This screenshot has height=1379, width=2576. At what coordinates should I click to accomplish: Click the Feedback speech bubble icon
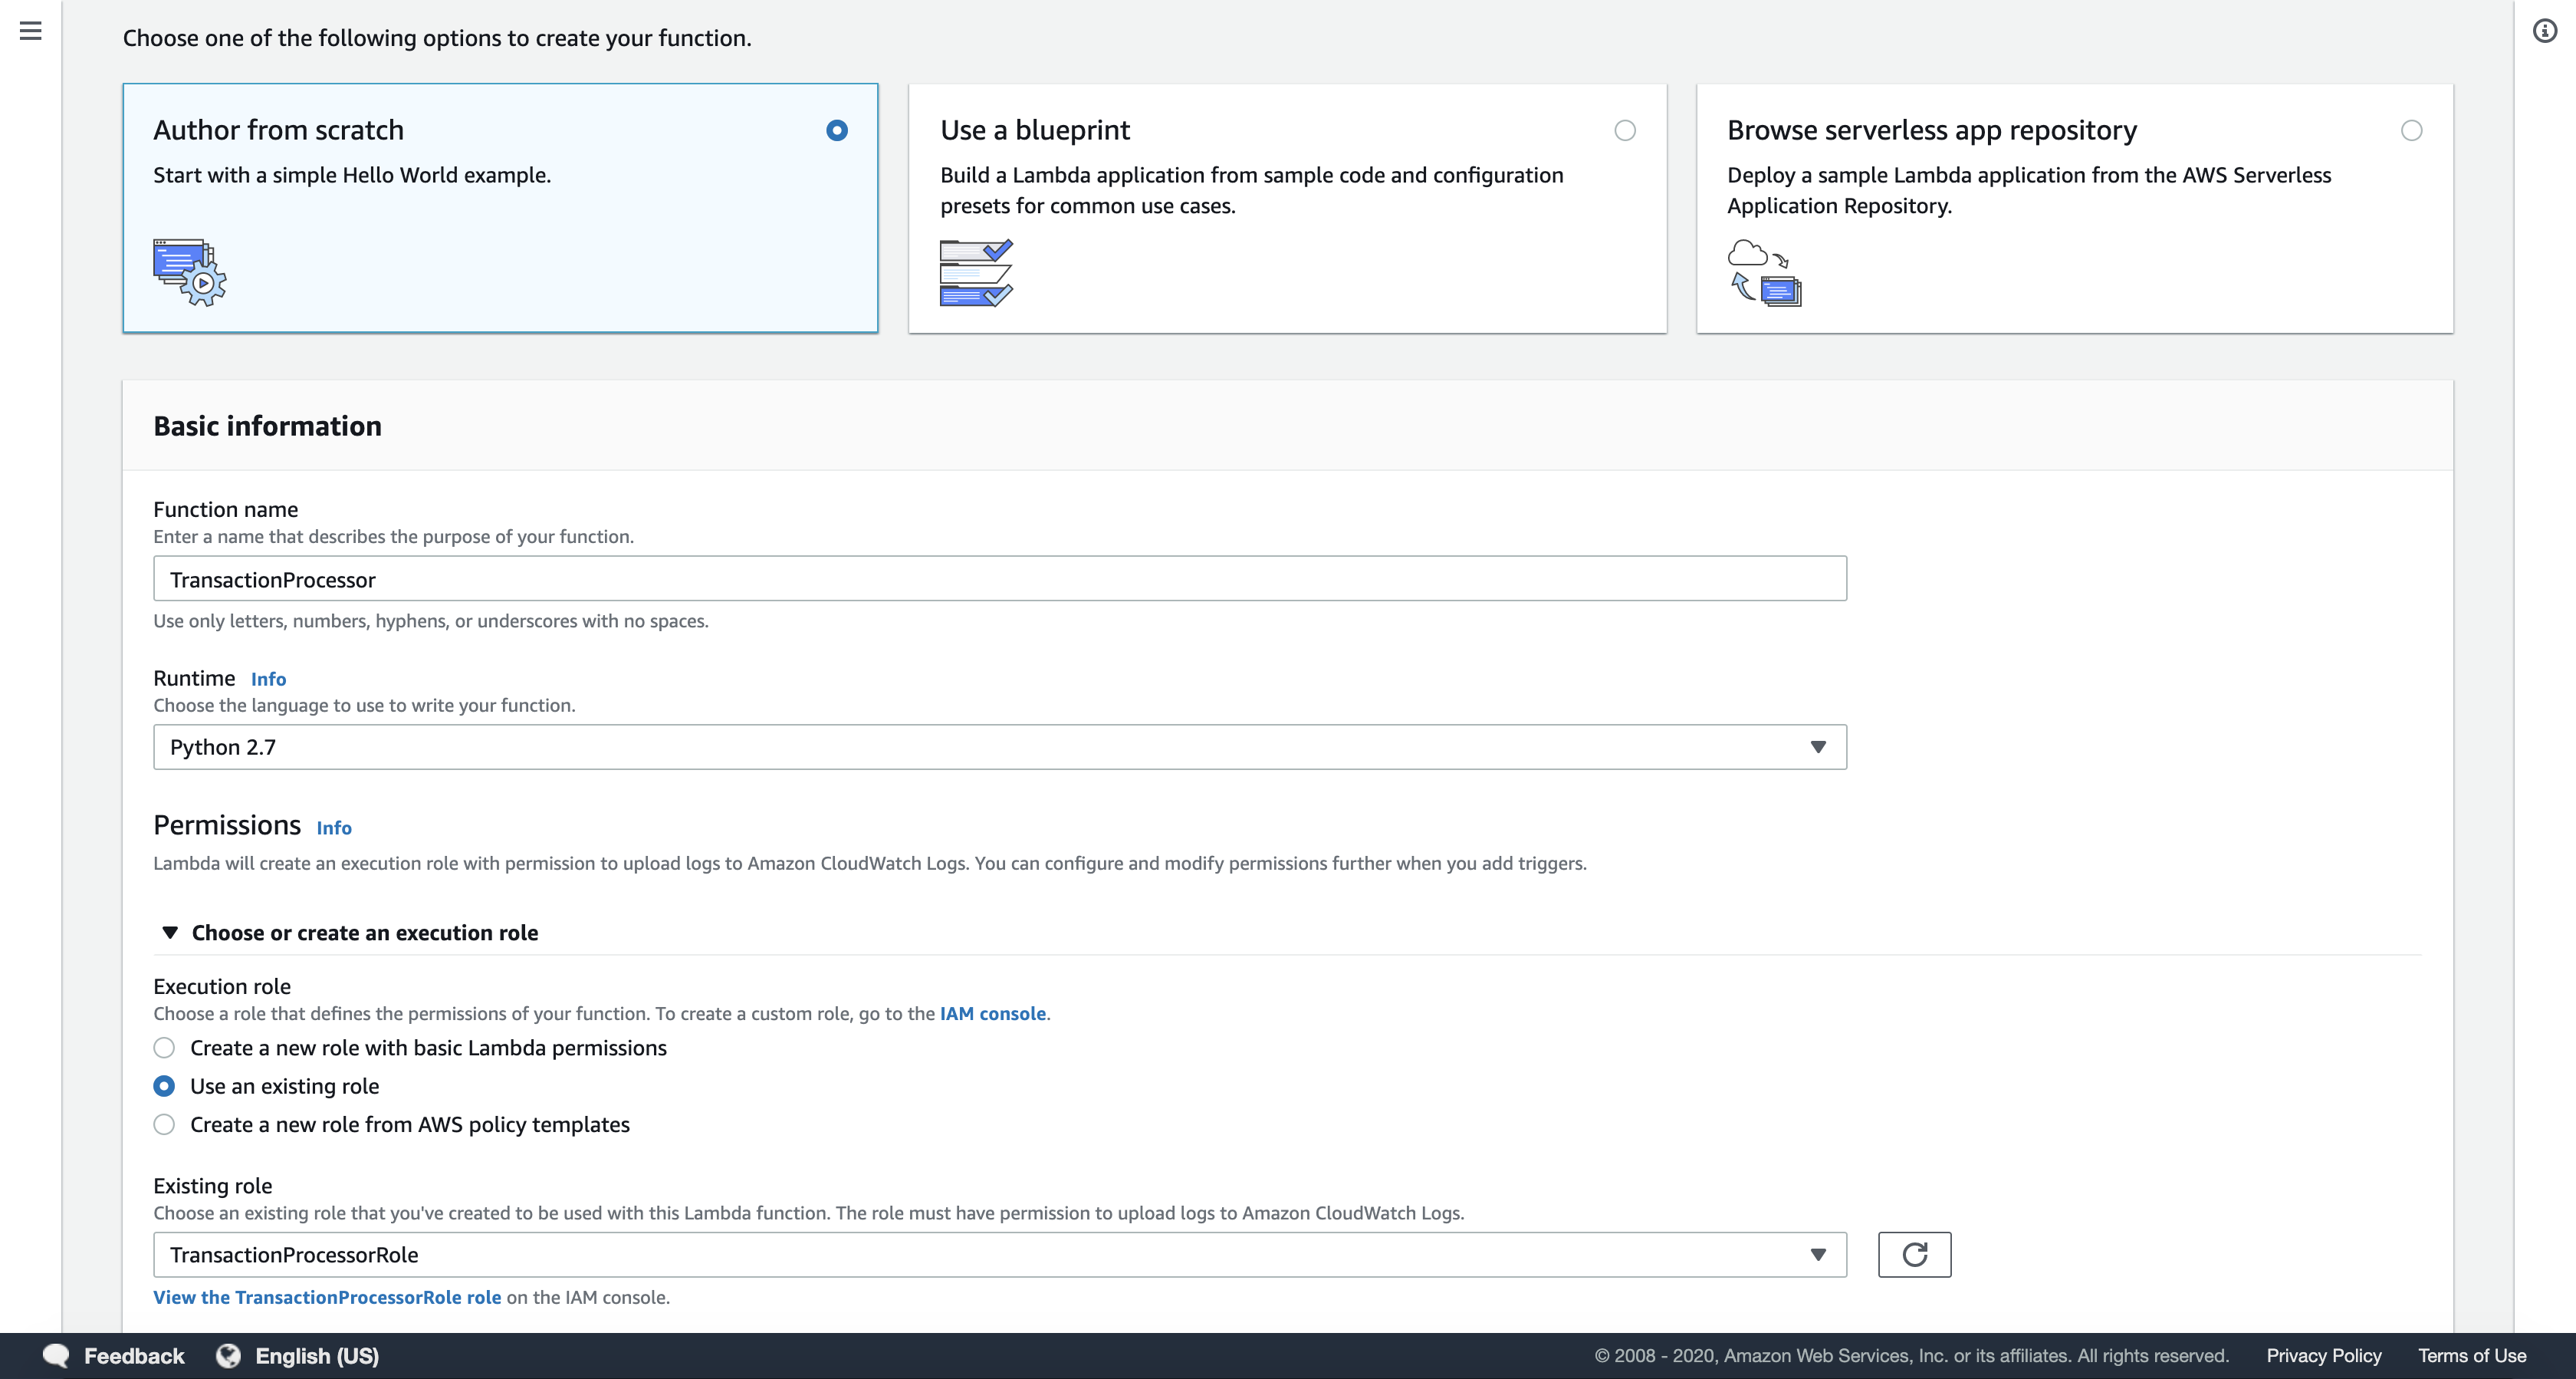[56, 1356]
